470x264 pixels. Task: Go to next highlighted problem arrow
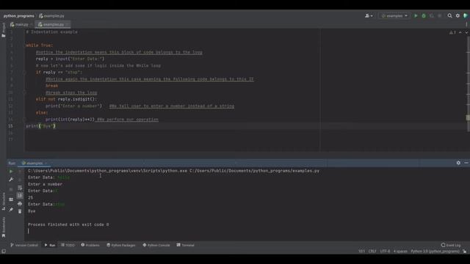click(x=466, y=32)
